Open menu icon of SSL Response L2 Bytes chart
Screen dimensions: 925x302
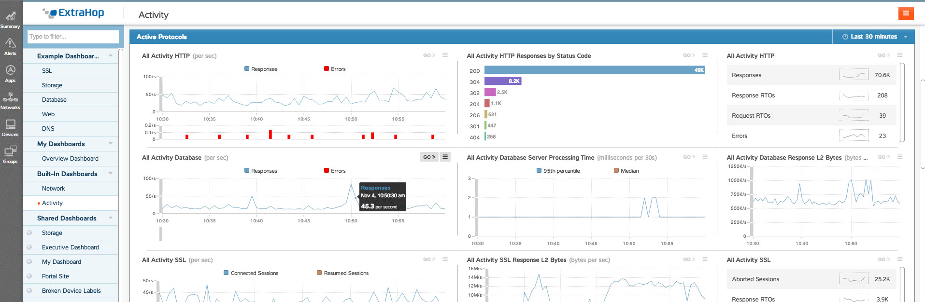pyautogui.click(x=705, y=259)
